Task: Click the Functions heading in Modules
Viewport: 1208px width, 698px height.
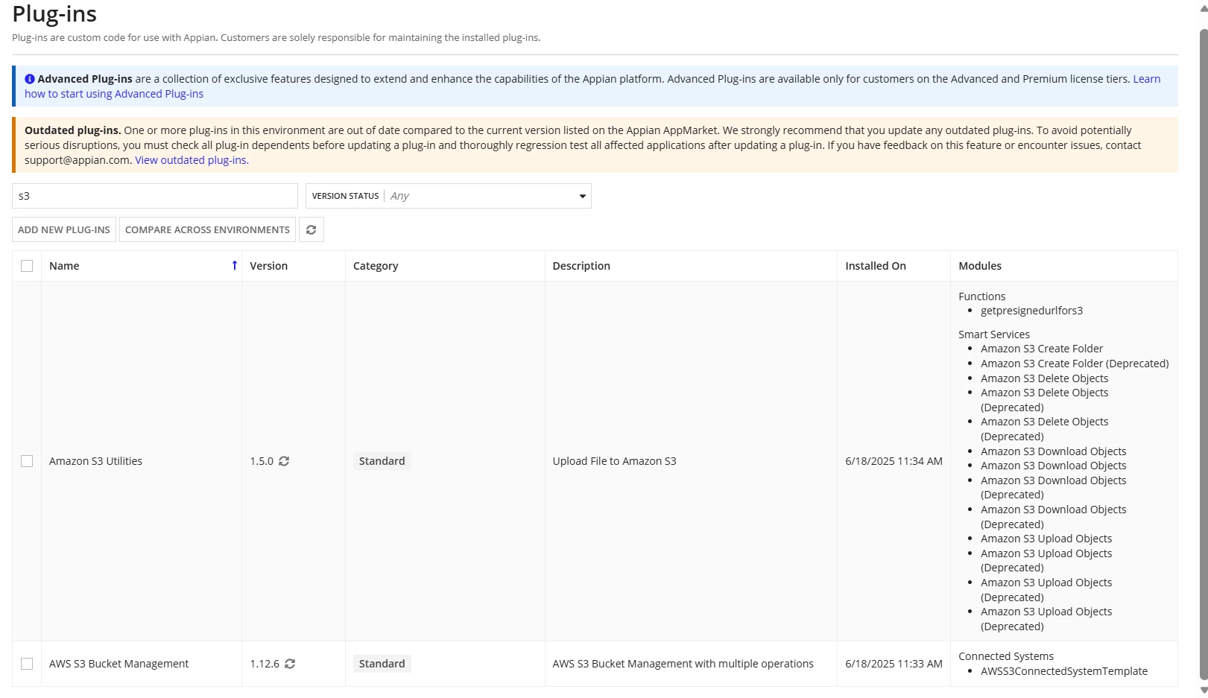Action: [x=982, y=296]
